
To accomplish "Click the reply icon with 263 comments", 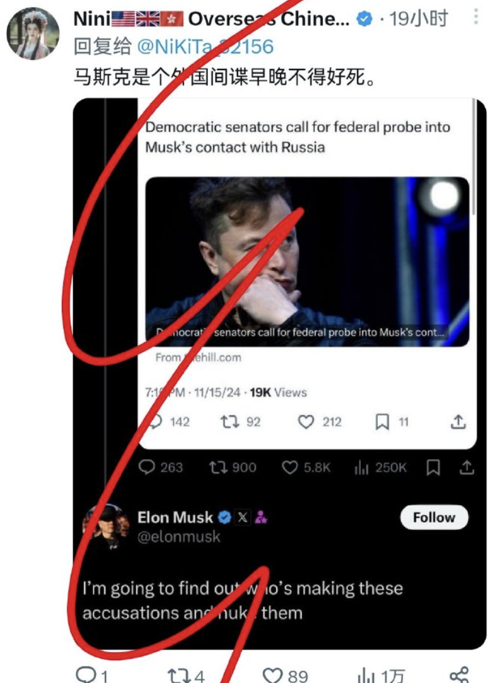I will tap(147, 468).
